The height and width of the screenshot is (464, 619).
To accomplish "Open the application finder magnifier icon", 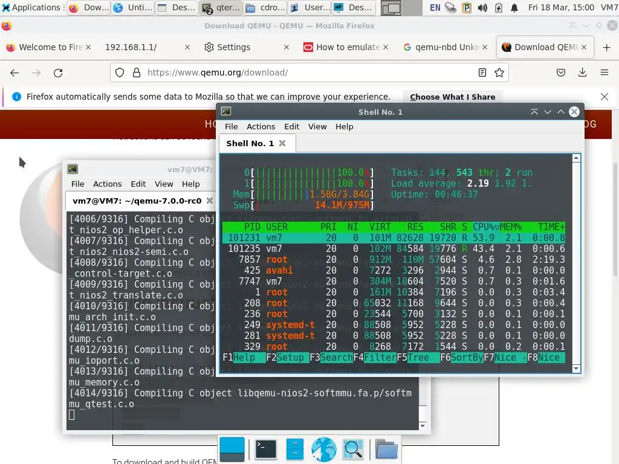I will coord(353,449).
